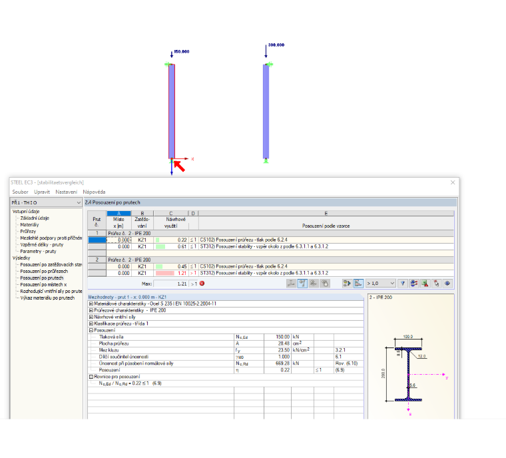Open 'Posouzení po prutech' results
The image size is (506, 458).
pos(42,278)
